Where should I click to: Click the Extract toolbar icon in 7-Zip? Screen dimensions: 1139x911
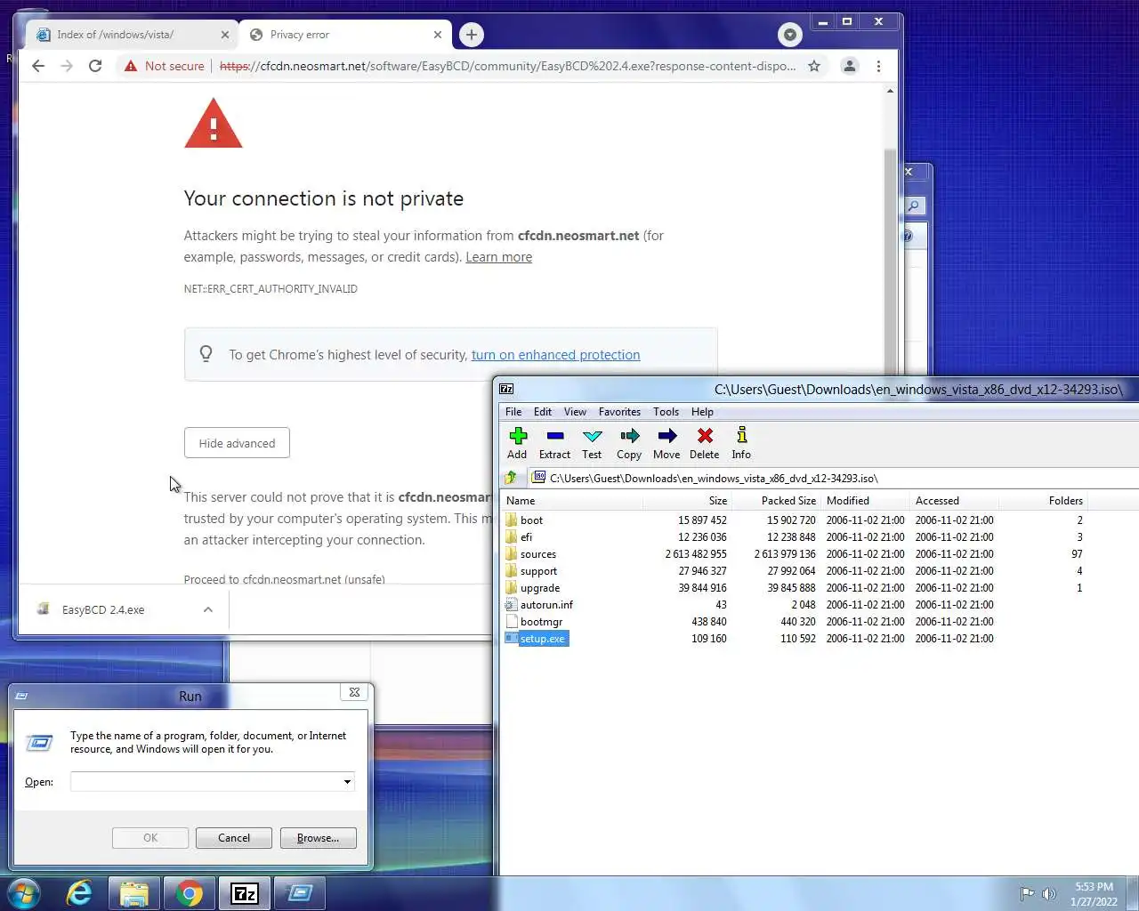(x=554, y=442)
